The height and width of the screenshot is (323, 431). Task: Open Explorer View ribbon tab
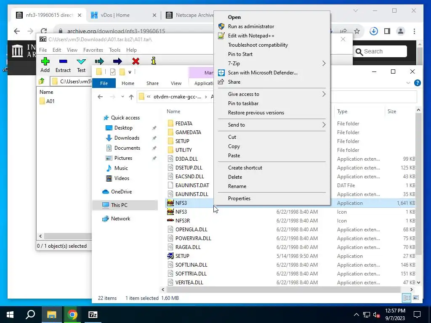[x=176, y=83]
